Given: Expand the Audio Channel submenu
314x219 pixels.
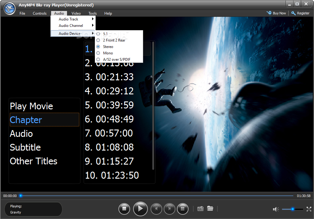Looking at the screenshot, I should click(73, 26).
